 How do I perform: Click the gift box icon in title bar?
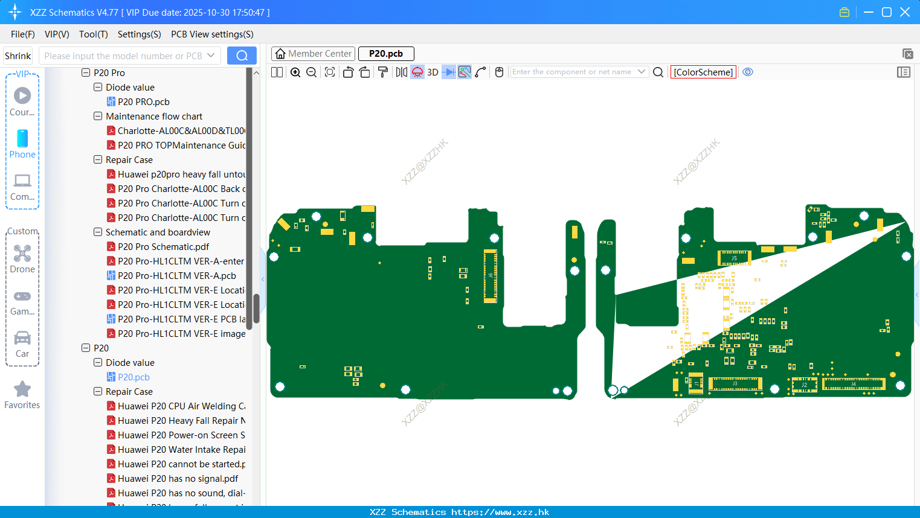(844, 12)
